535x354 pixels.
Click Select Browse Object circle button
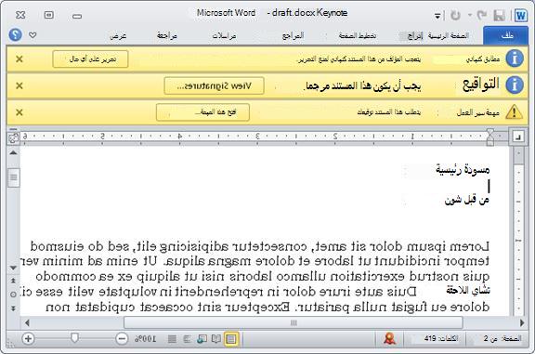[13, 295]
